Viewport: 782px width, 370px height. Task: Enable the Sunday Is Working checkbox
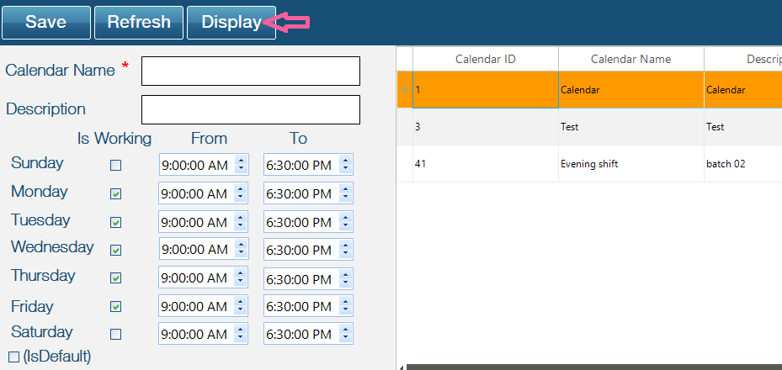click(116, 166)
